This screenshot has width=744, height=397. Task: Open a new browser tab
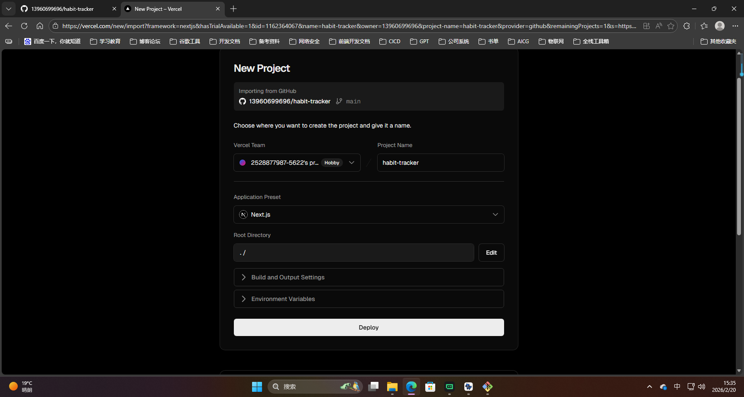[233, 9]
